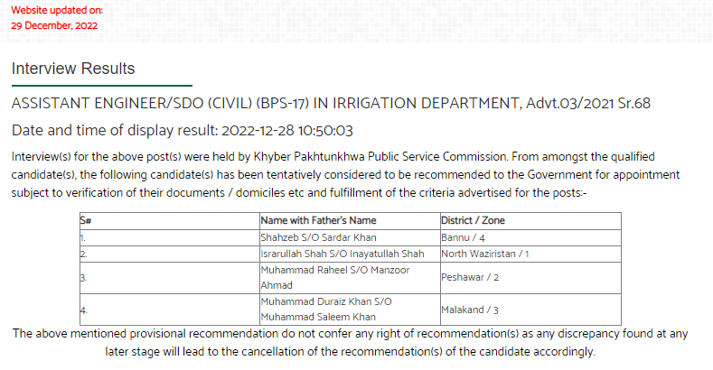The image size is (713, 370).
Task: Click the 29 December, 2022 date text
Action: (x=54, y=25)
